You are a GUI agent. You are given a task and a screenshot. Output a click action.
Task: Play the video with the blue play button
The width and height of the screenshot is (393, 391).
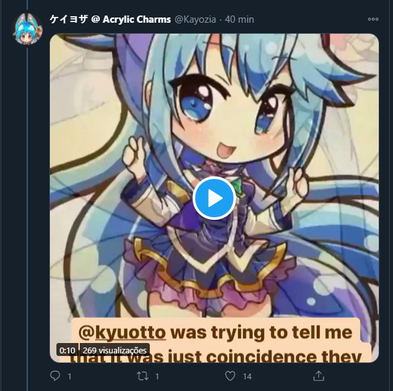[x=214, y=198]
